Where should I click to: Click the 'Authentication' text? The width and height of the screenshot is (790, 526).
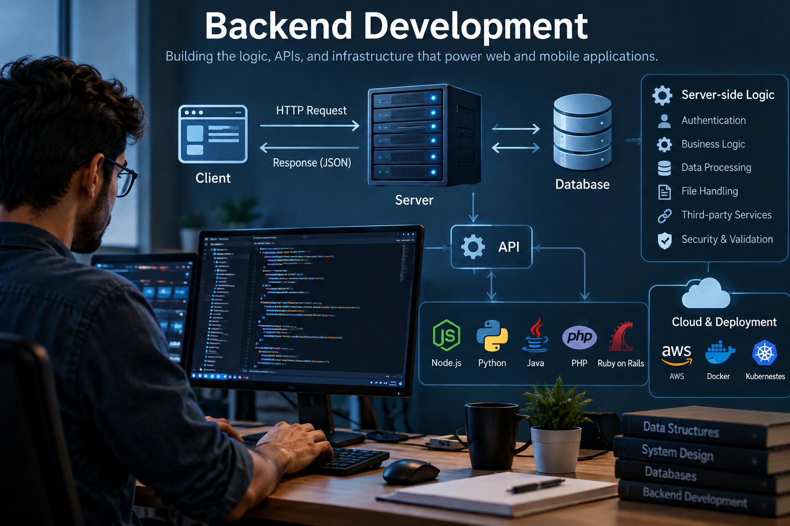point(713,120)
